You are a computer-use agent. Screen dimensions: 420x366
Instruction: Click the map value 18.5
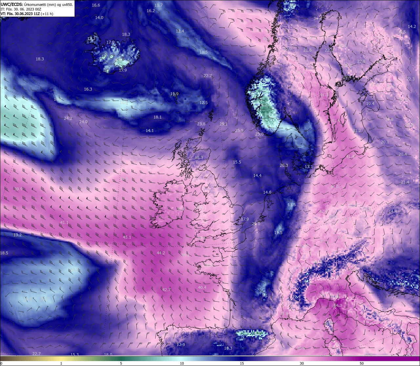click(x=4, y=253)
